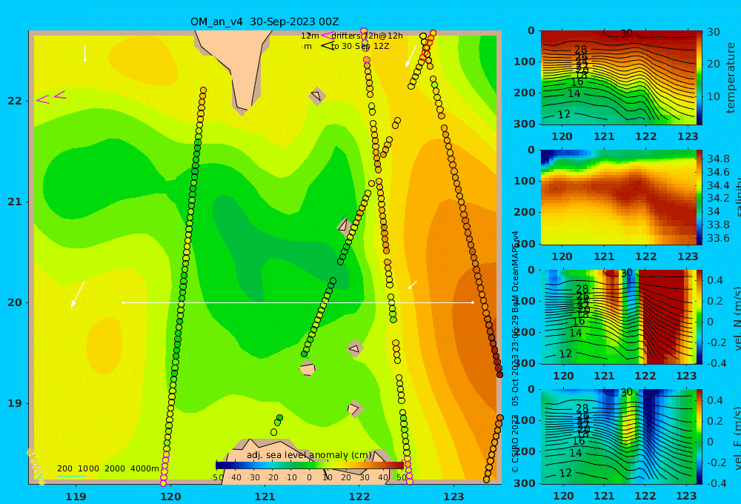Image resolution: width=741 pixels, height=504 pixels.
Task: Click longitude label "119" on the main map
Action: (x=76, y=497)
